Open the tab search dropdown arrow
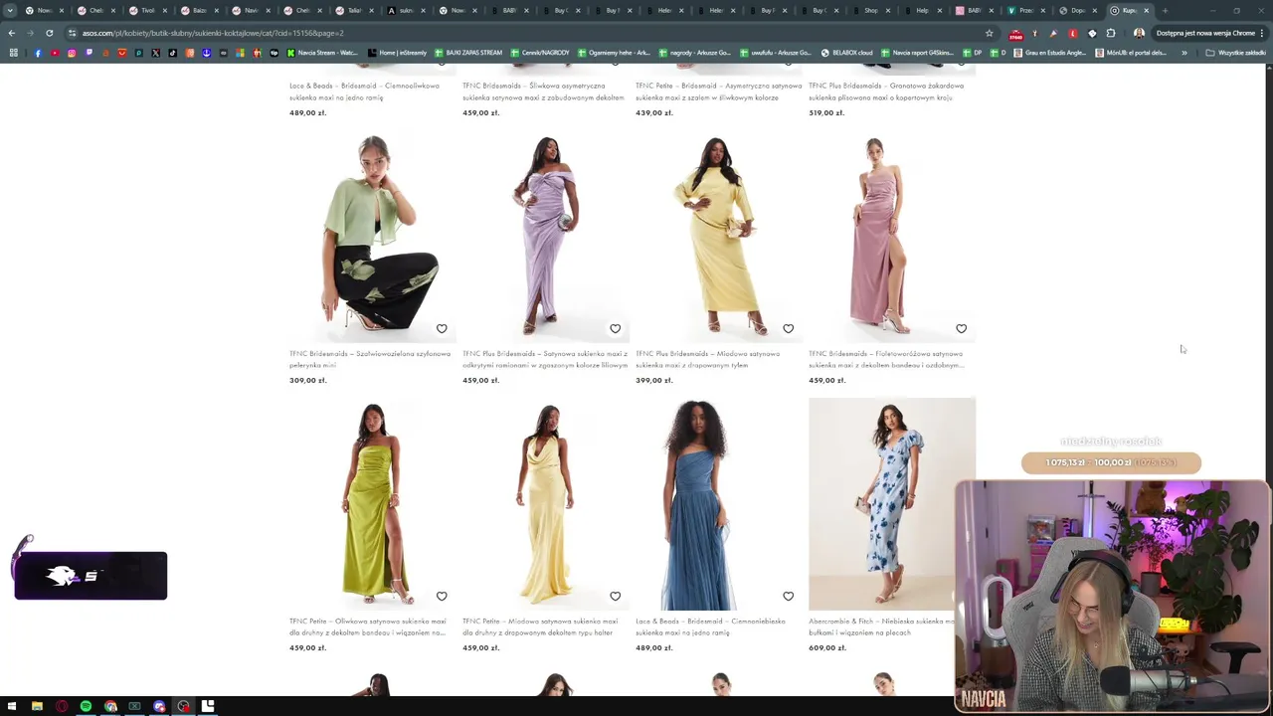Viewport: 1273px width, 716px height. click(x=10, y=10)
